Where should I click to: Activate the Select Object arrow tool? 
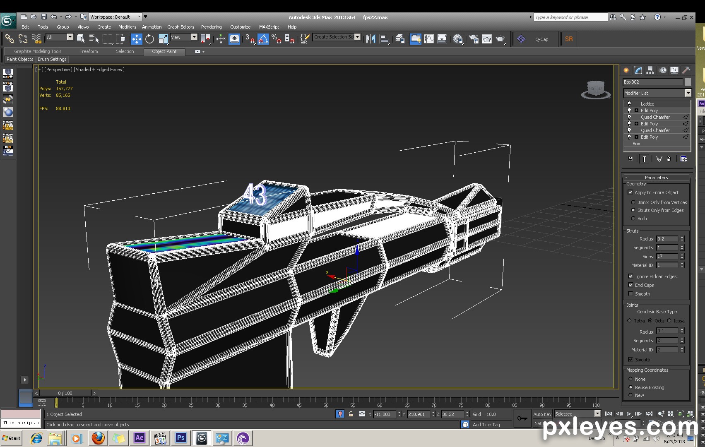pyautogui.click(x=81, y=39)
